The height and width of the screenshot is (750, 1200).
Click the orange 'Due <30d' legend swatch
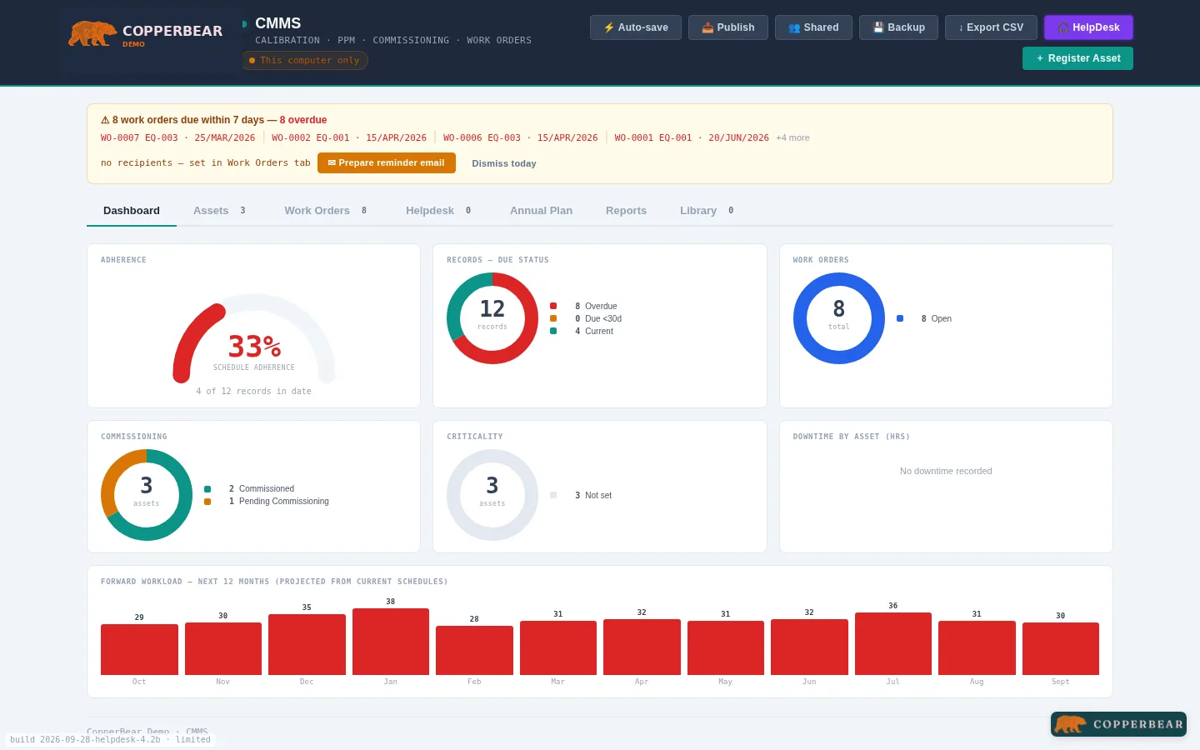click(x=553, y=318)
